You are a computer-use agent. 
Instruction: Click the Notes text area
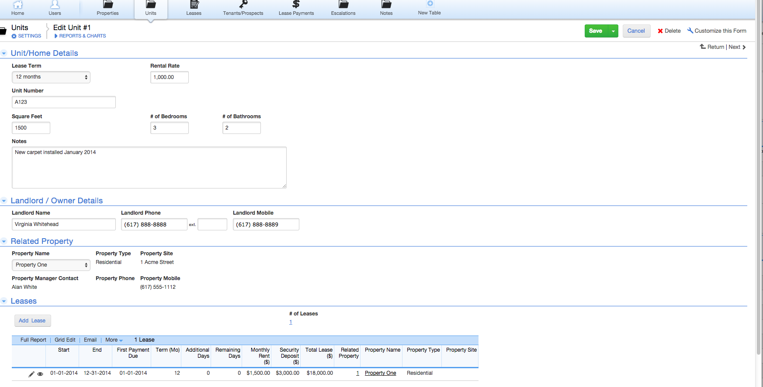[149, 168]
